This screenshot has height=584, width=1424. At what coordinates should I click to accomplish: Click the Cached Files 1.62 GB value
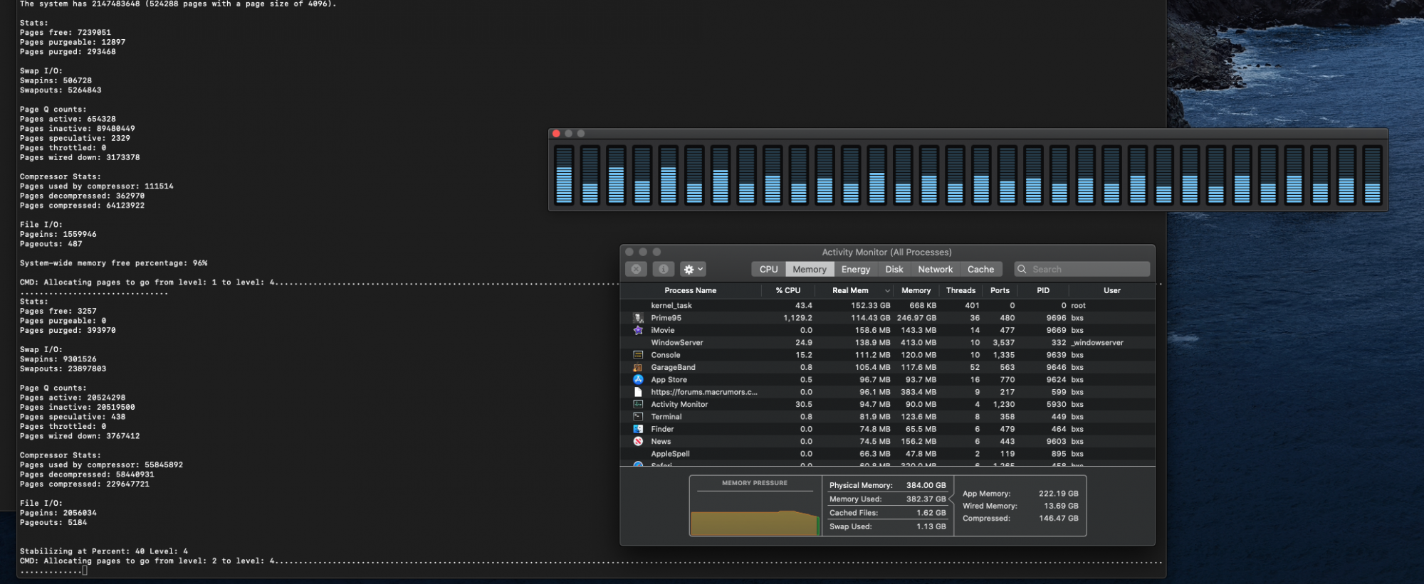pyautogui.click(x=931, y=512)
